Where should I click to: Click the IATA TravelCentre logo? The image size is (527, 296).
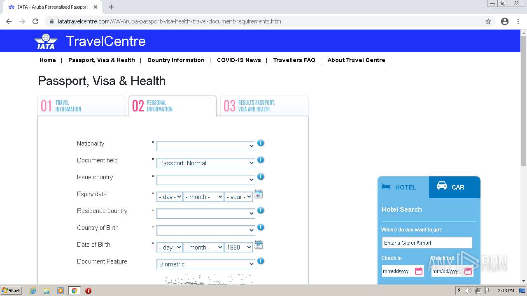coord(90,41)
